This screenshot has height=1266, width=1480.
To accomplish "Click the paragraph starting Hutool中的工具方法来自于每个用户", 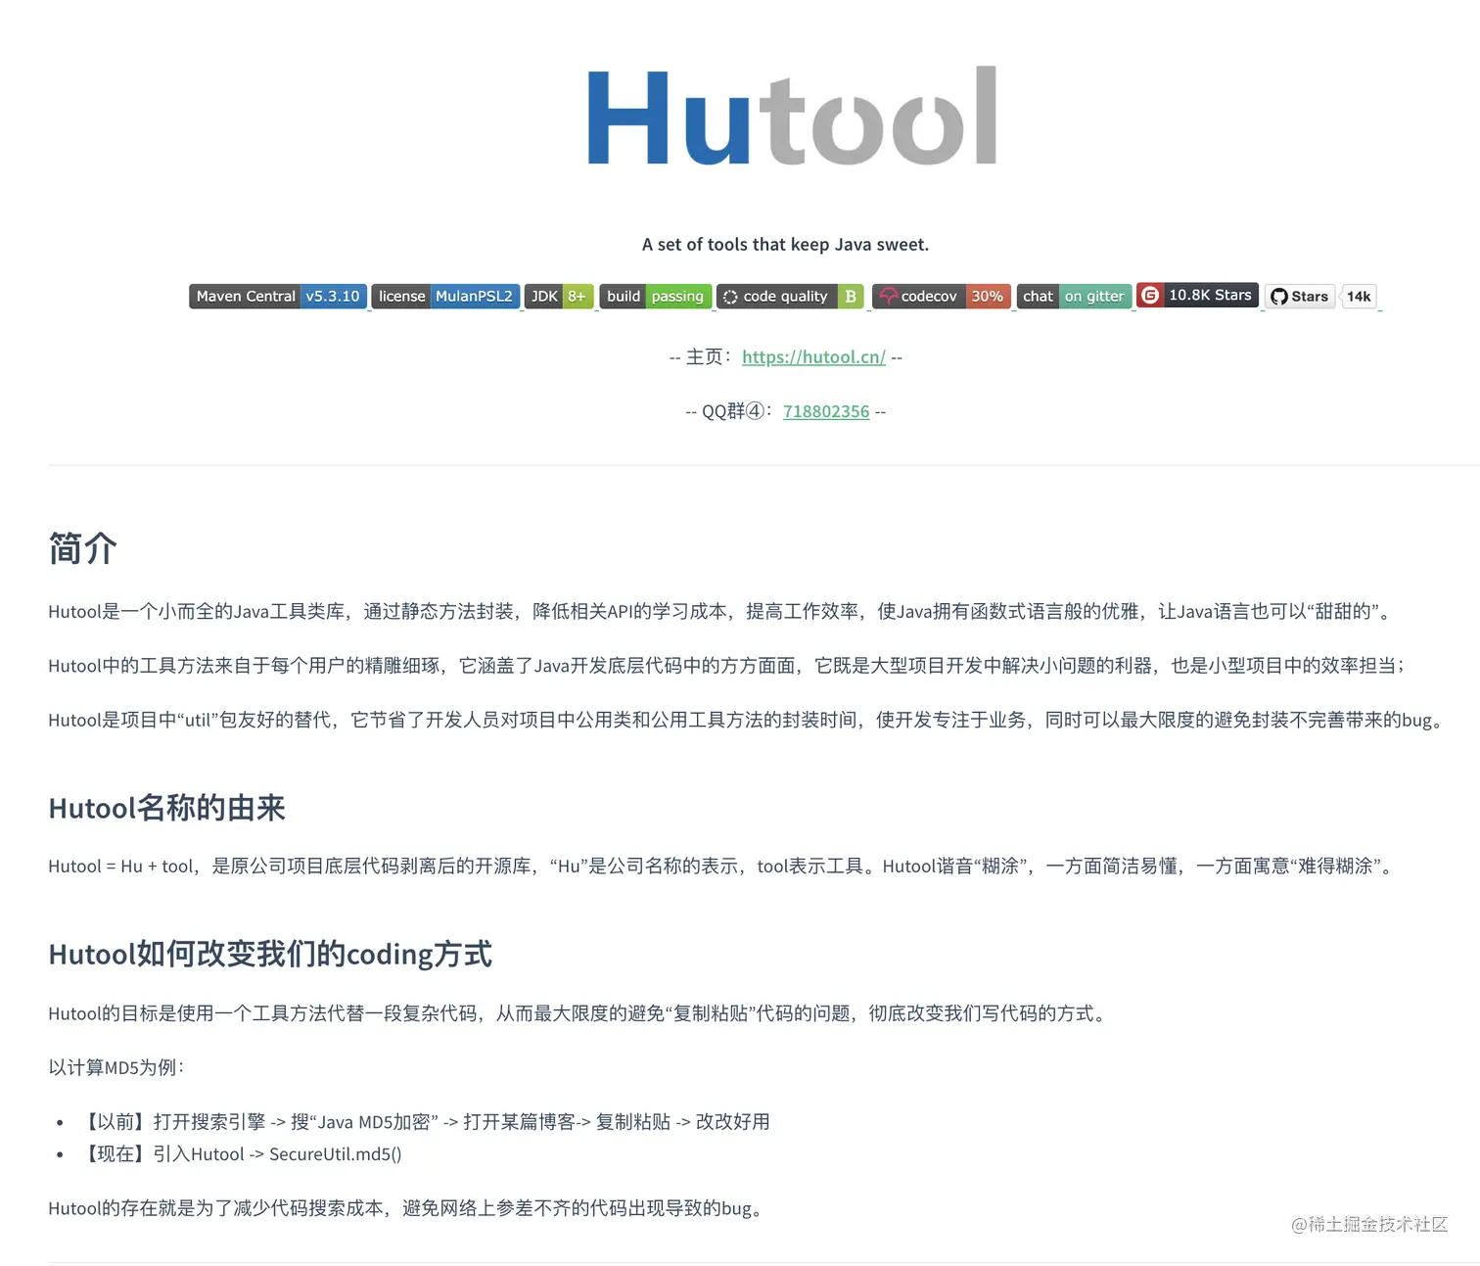I will click(727, 665).
